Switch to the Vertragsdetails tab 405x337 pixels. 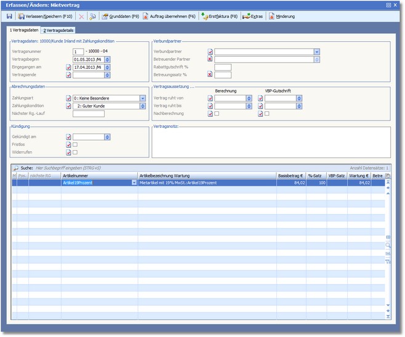[x=59, y=30]
